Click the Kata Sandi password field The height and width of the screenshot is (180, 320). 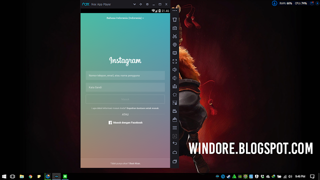[125, 87]
